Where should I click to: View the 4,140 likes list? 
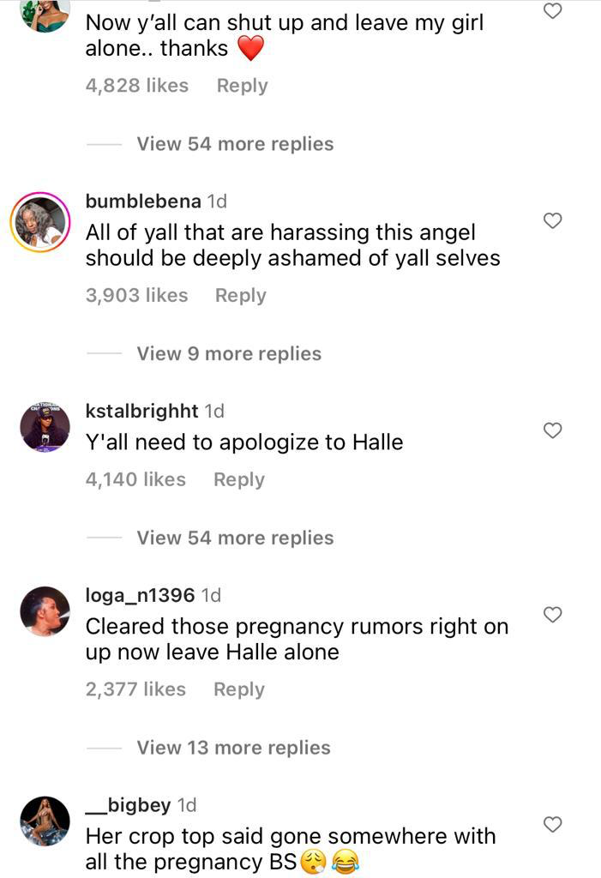pos(135,479)
